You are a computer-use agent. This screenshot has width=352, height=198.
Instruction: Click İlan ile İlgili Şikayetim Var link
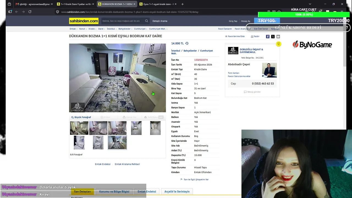(196, 179)
